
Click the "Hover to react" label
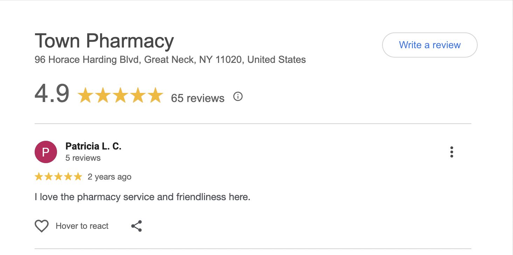(82, 226)
